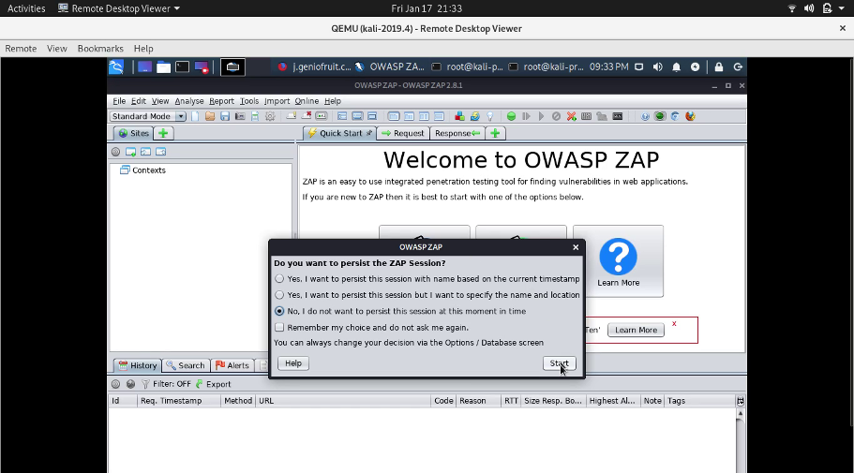Click the target scope icon above Contexts
Screen dimensions: 854x473
(115, 152)
